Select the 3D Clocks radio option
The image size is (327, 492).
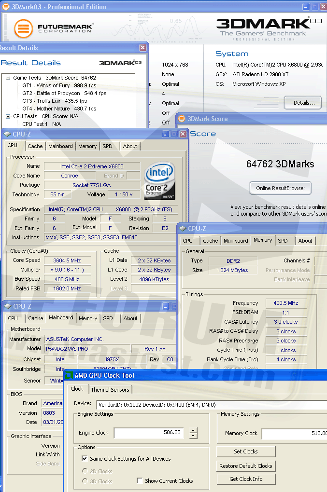tap(85, 481)
